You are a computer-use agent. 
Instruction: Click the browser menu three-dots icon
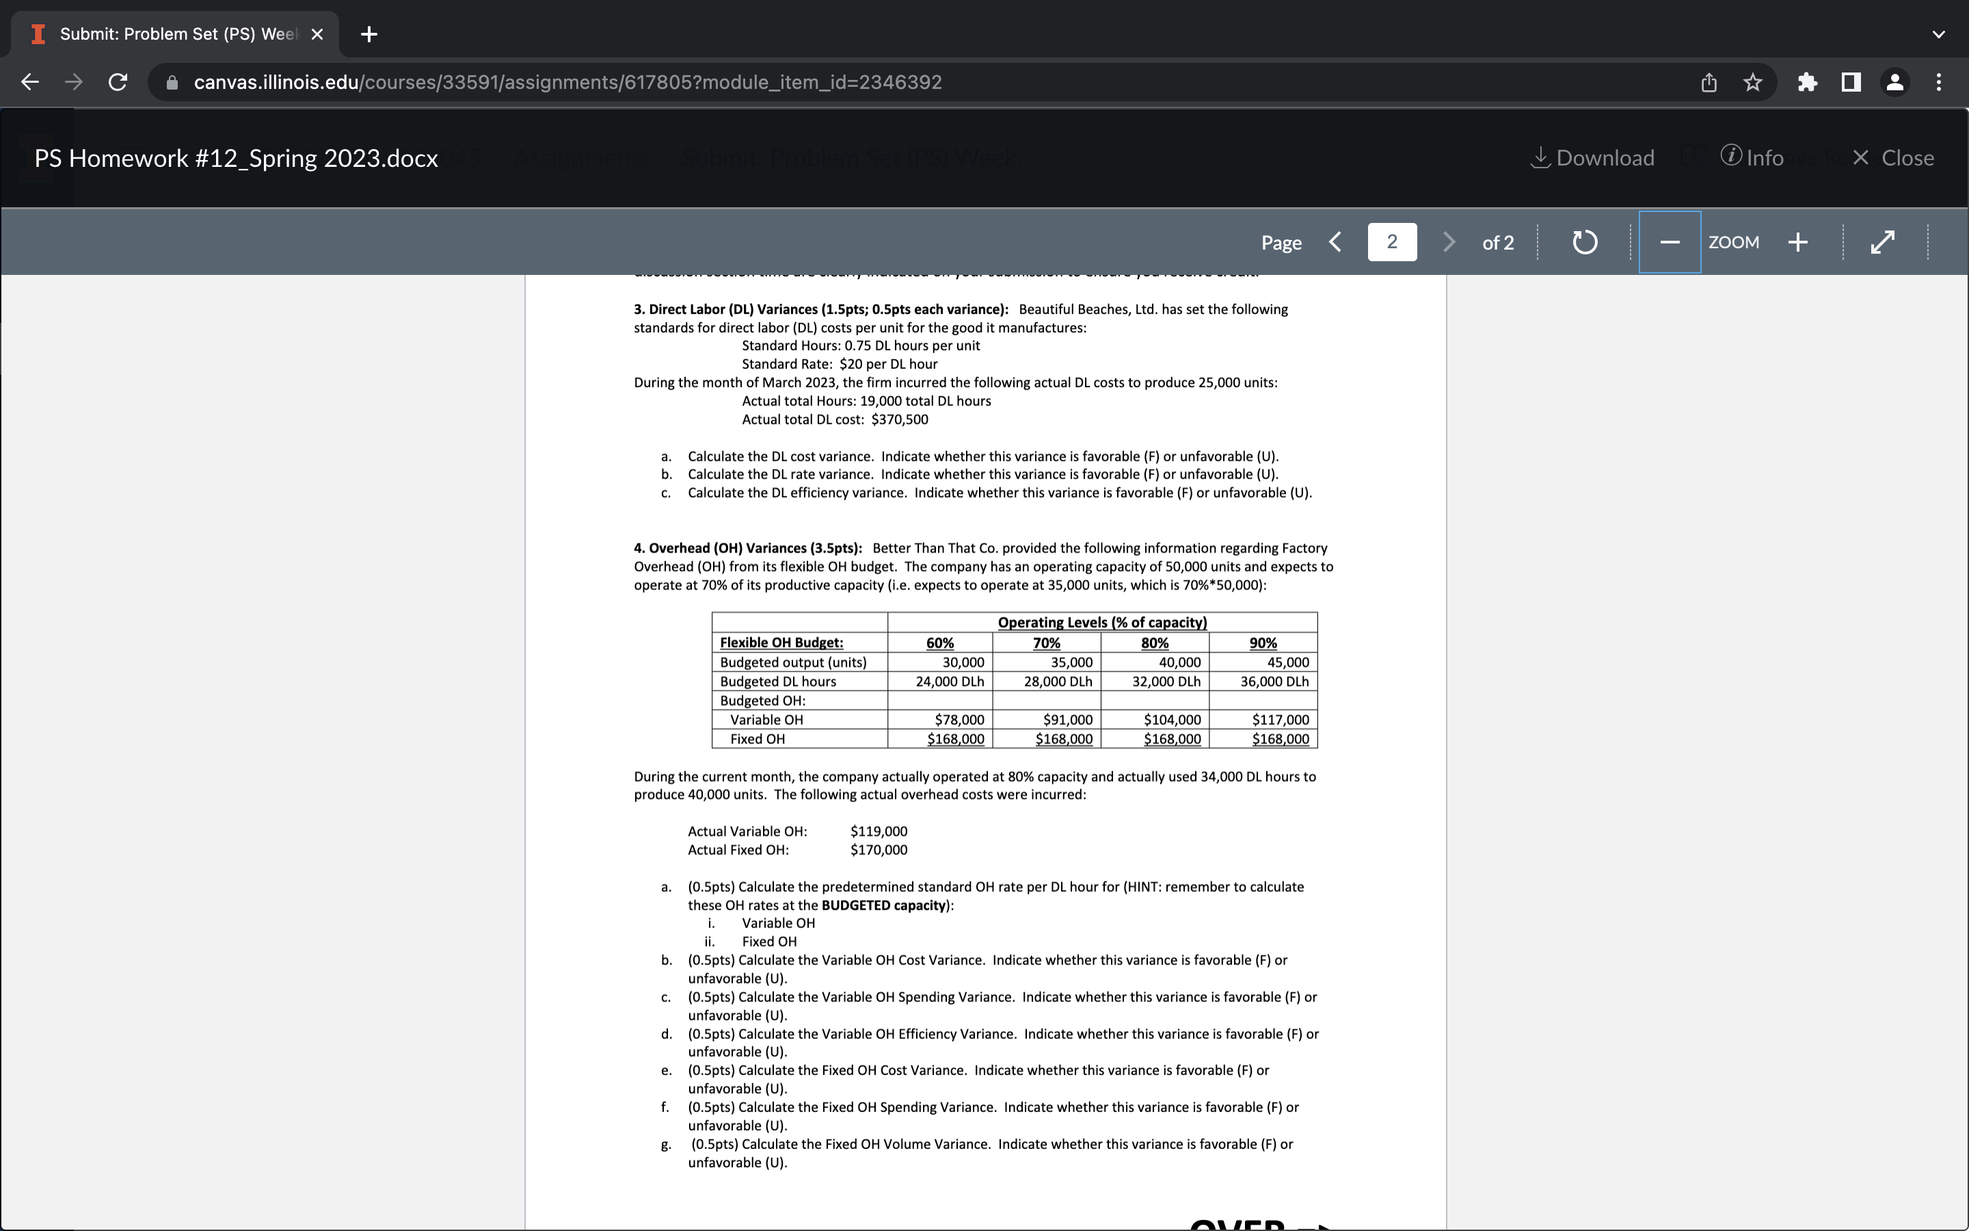pos(1942,81)
